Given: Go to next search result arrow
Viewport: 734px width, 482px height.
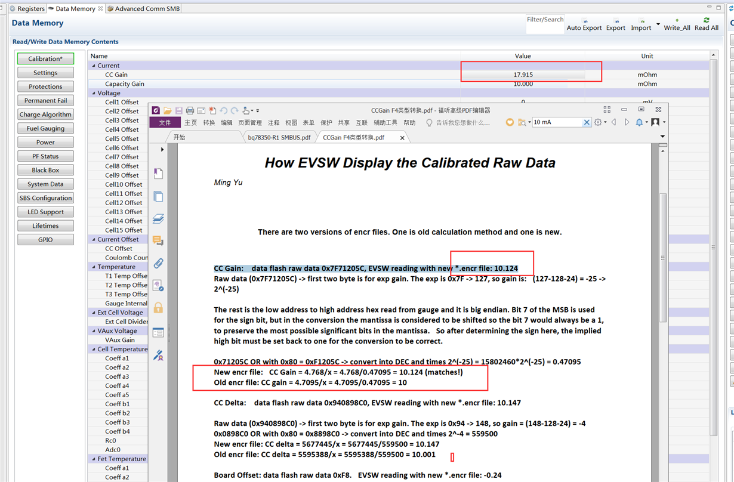Looking at the screenshot, I should [x=627, y=122].
